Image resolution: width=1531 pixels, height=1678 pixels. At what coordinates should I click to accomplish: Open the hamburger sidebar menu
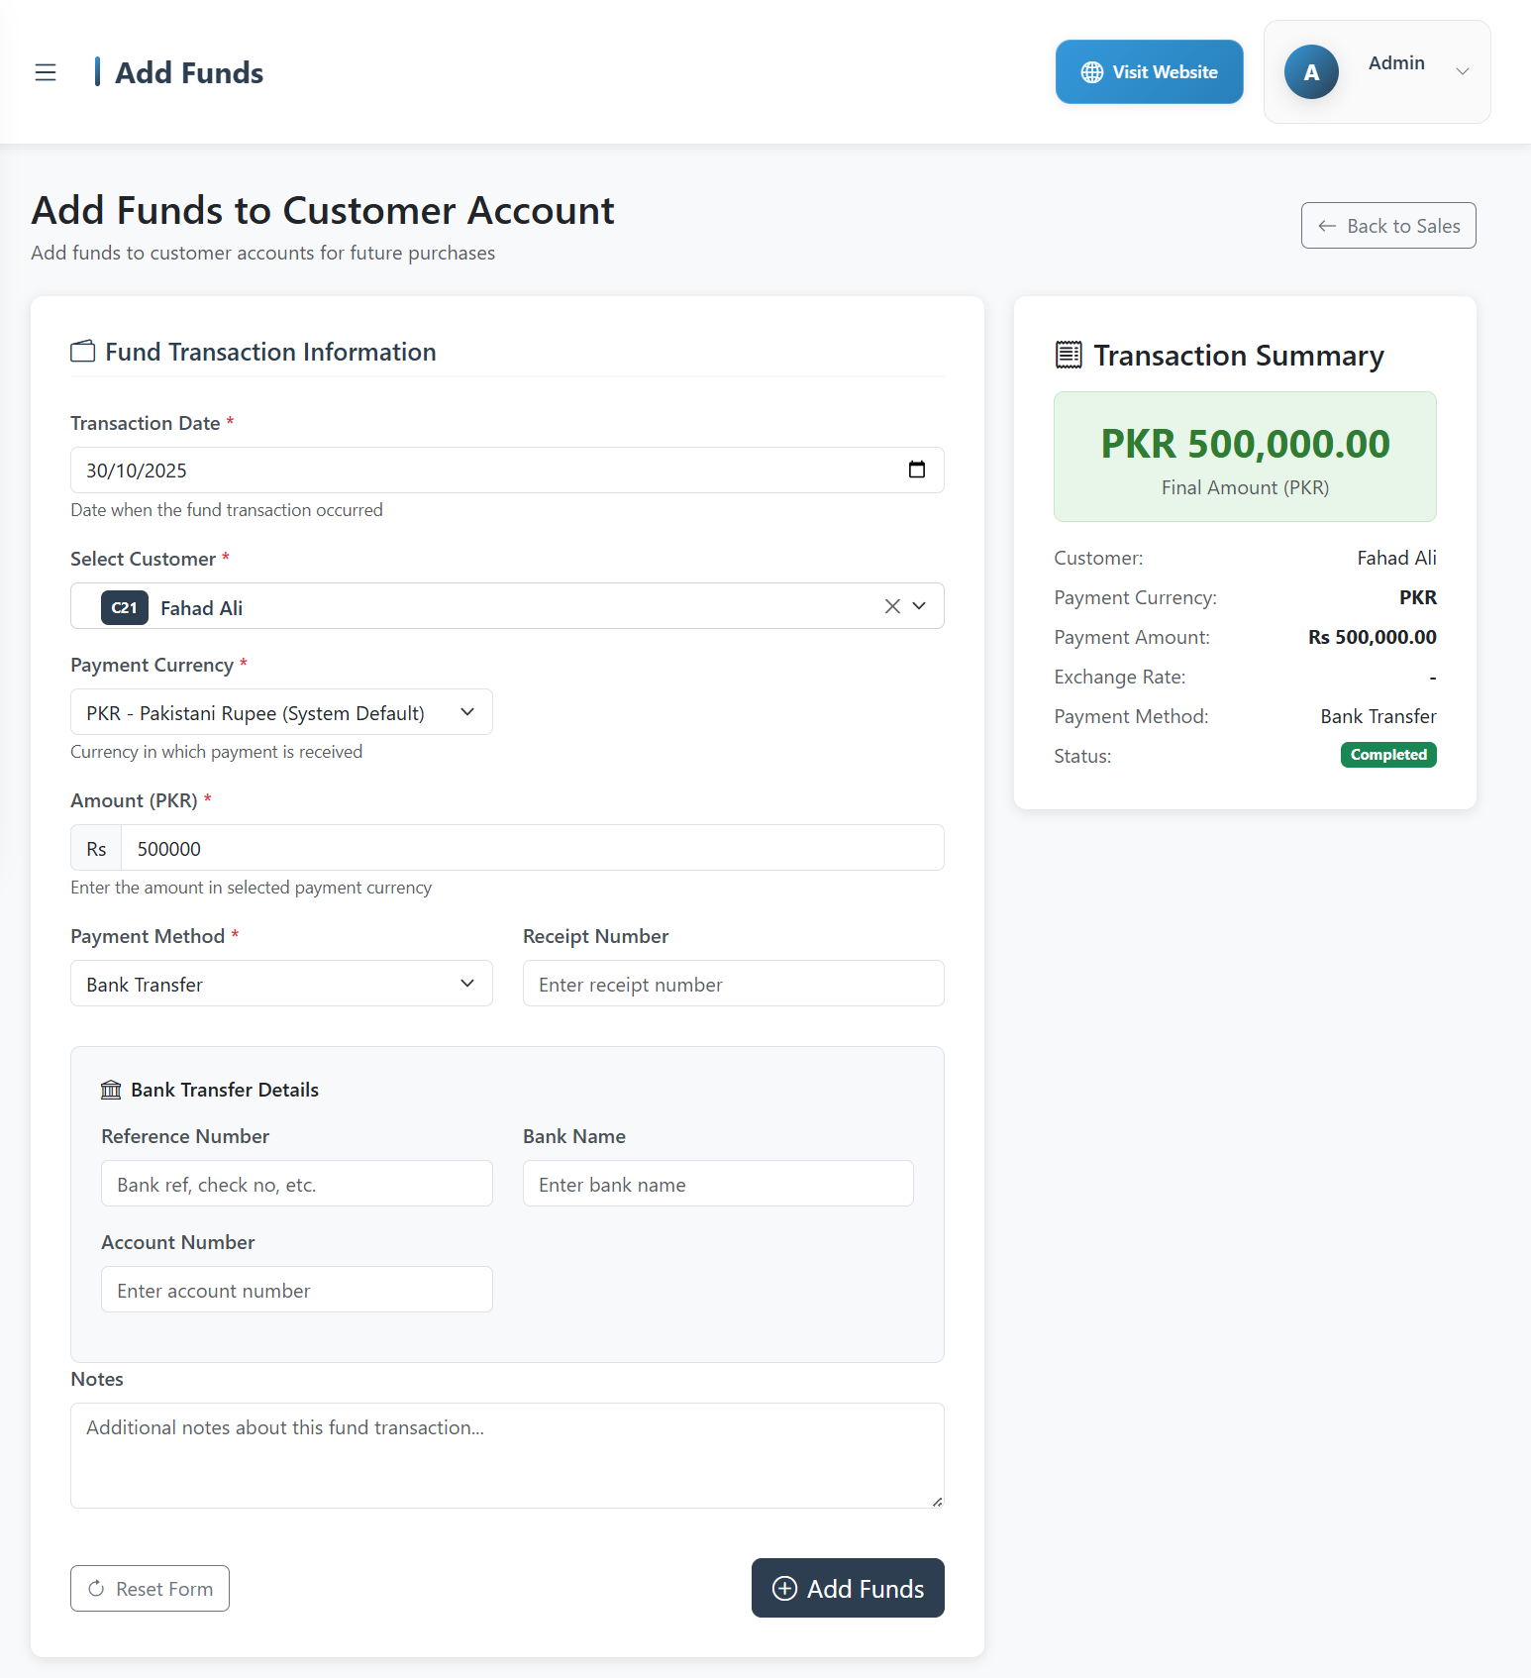[x=46, y=72]
